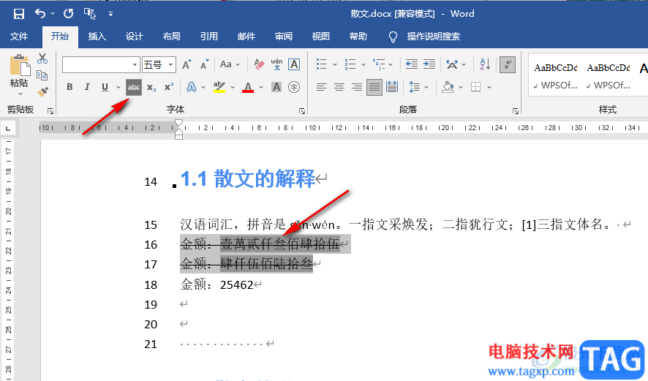Switch to the 设计 tab
Viewport: 648px width, 381px height.
coord(135,37)
